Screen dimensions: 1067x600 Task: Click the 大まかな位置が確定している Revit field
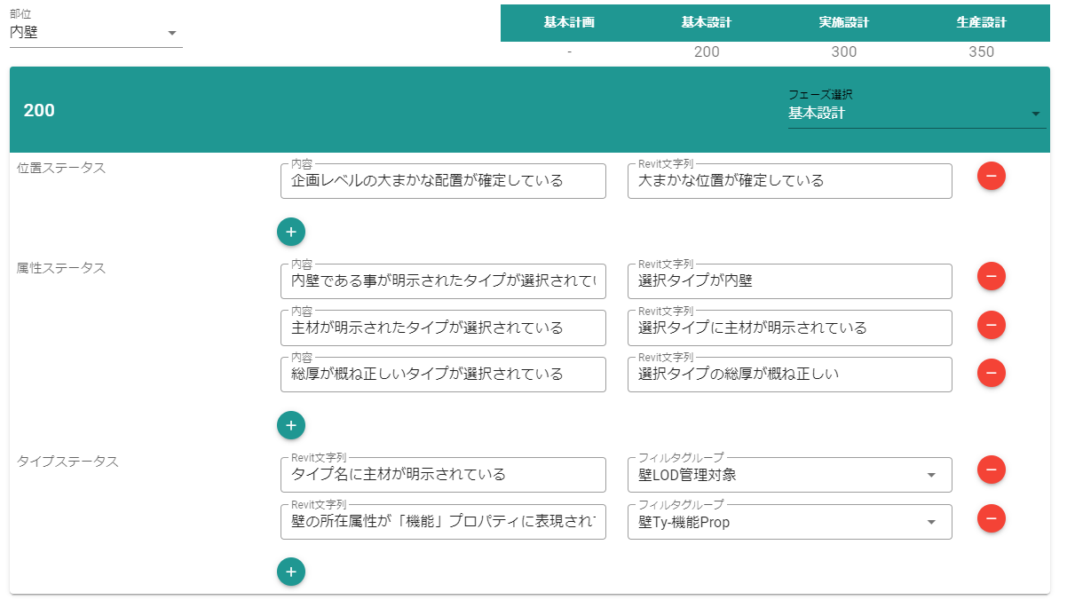tap(789, 181)
